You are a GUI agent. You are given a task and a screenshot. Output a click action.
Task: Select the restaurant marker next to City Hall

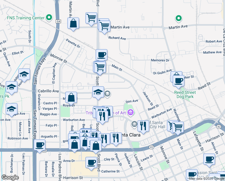(143, 126)
